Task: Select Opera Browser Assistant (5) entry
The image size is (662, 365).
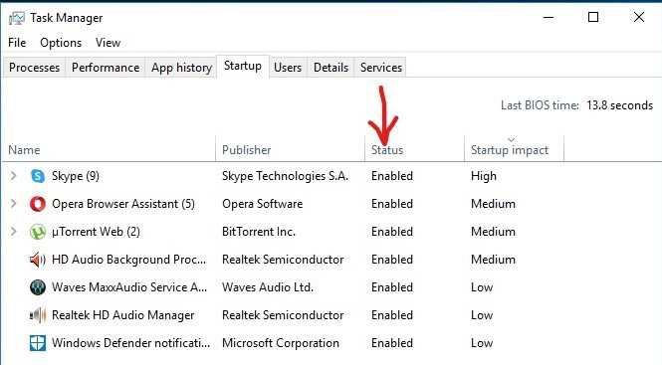Action: (x=123, y=204)
